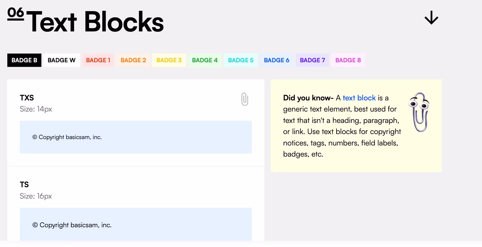Click the pink BADGE 8 badge
Viewport: 482px width, 247px height.
coord(348,60)
